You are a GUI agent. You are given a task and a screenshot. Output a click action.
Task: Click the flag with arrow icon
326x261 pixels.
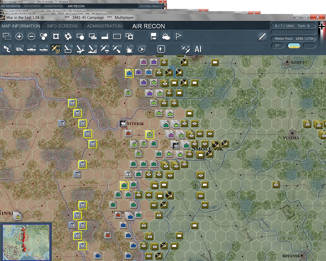tap(153, 36)
